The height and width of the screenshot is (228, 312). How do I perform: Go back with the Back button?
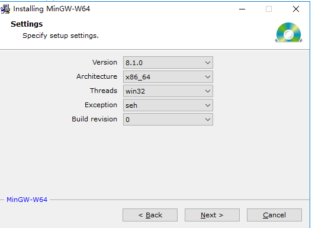click(150, 215)
